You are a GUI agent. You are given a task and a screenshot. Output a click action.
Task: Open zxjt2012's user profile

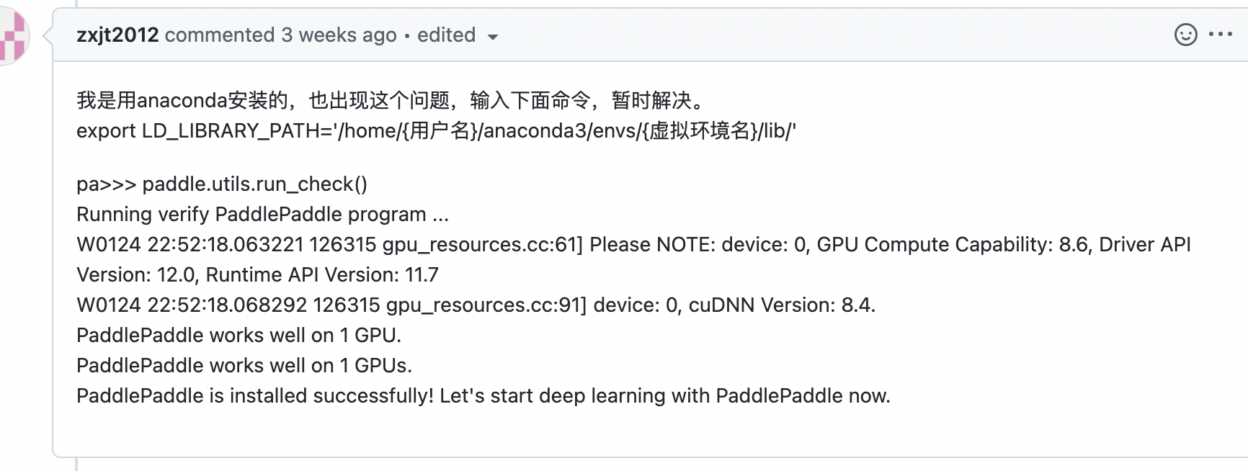pyautogui.click(x=117, y=35)
